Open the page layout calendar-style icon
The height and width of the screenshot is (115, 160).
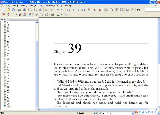89,10
